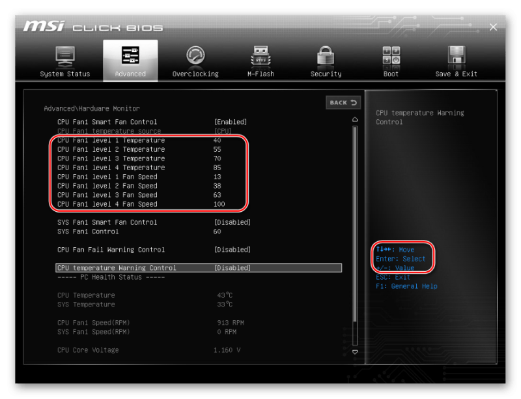Click the Enter: Select hint

(x=401, y=259)
